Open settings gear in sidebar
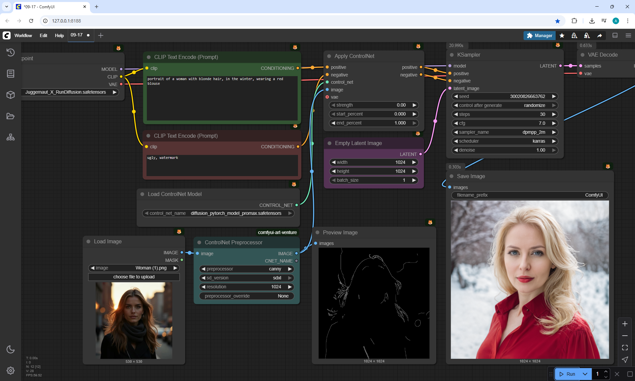635x381 pixels. pos(11,370)
